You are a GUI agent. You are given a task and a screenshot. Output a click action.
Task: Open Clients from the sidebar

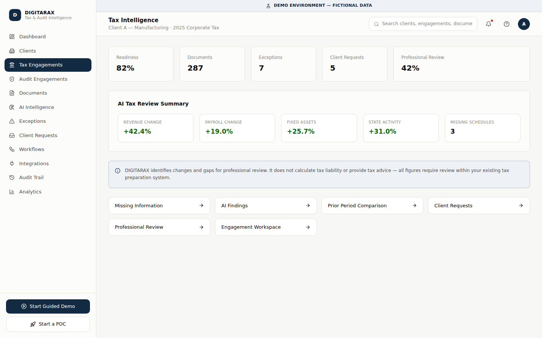coord(48,51)
